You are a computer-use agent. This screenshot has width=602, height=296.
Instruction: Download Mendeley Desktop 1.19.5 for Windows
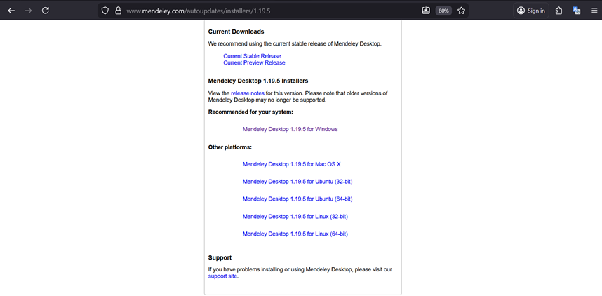pyautogui.click(x=290, y=129)
